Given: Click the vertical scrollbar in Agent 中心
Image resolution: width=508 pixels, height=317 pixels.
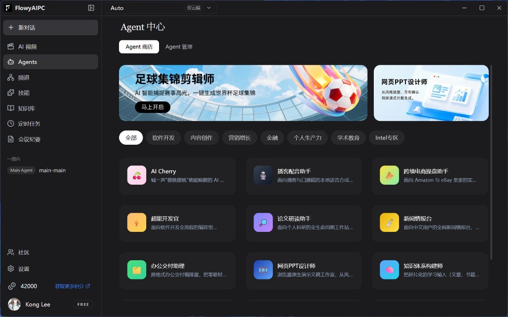Looking at the screenshot, I should 491,162.
